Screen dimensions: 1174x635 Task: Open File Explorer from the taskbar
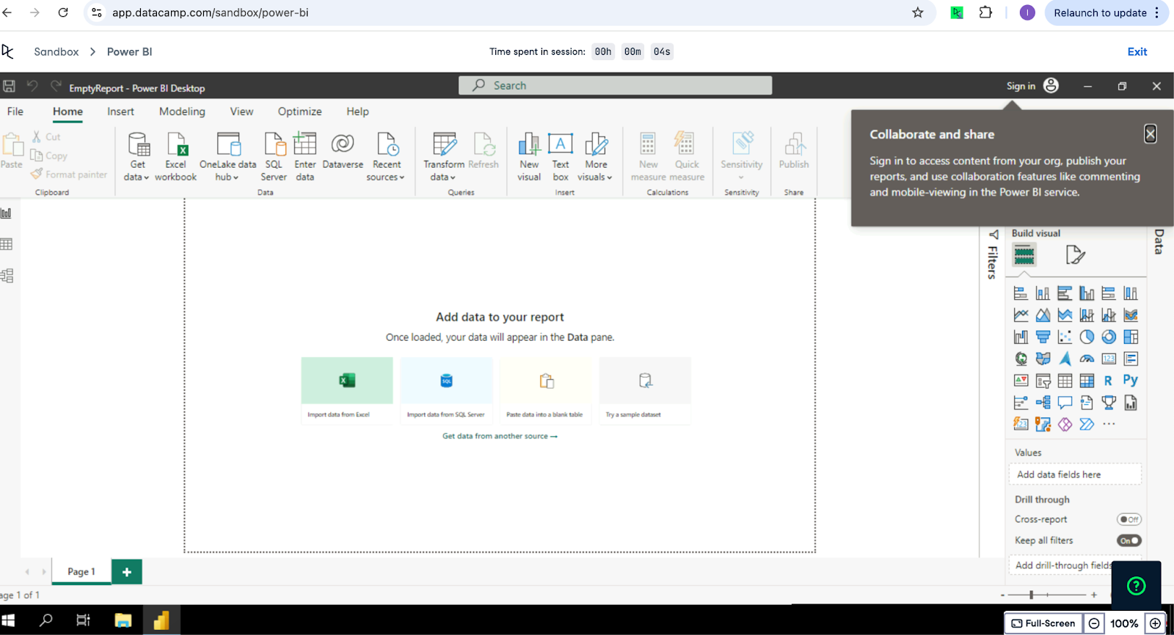[x=123, y=621]
